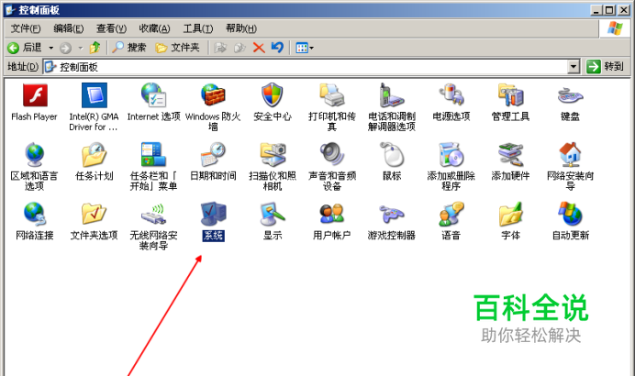This screenshot has width=635, height=376.
Task: Go up one folder level
Action: pyautogui.click(x=95, y=48)
